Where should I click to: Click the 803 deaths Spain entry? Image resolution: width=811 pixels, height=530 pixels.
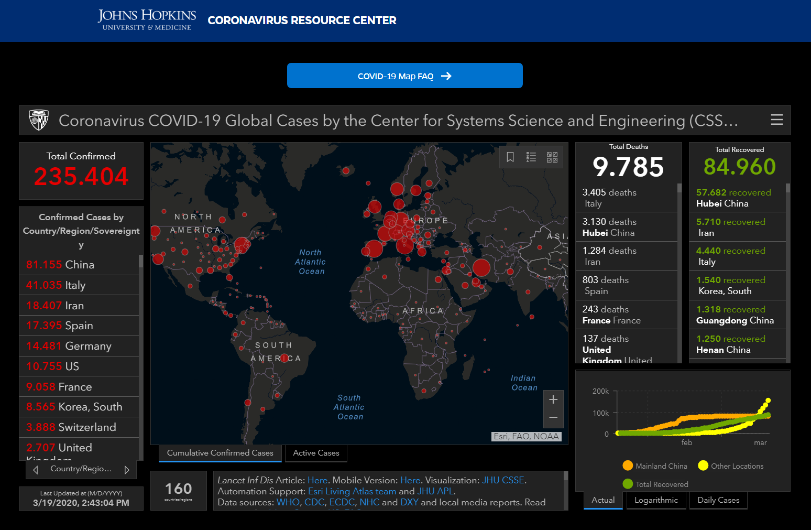coord(627,285)
